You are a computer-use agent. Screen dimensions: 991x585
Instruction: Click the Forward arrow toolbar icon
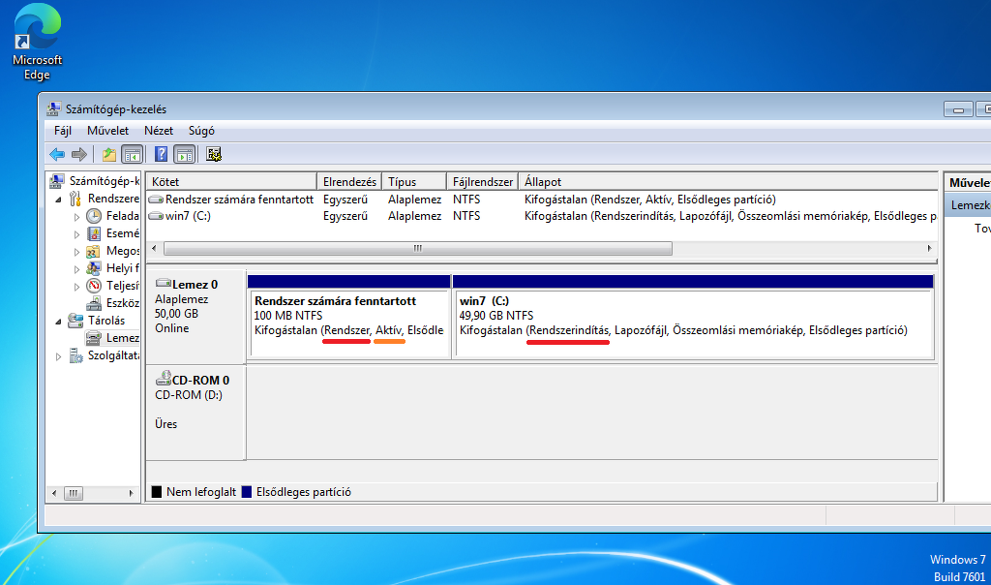79,154
